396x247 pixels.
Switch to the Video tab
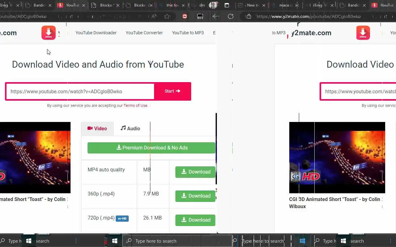click(97, 129)
